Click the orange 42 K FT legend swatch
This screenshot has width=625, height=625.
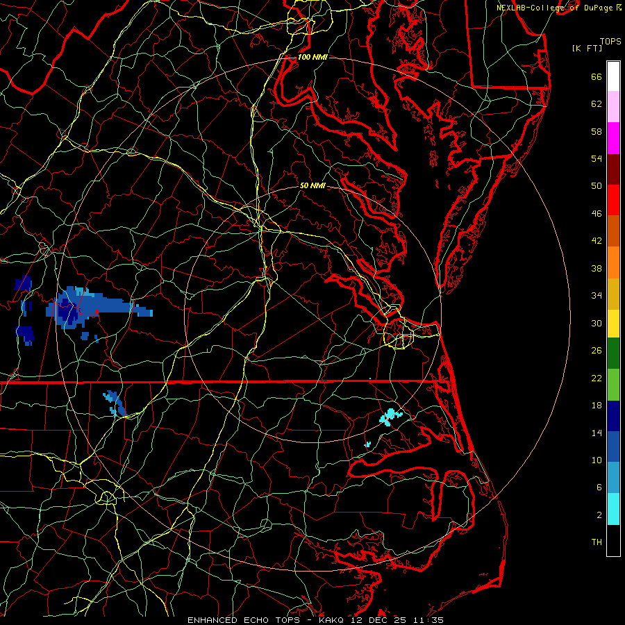[613, 262]
